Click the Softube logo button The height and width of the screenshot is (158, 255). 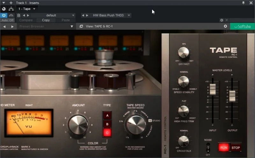click(242, 26)
